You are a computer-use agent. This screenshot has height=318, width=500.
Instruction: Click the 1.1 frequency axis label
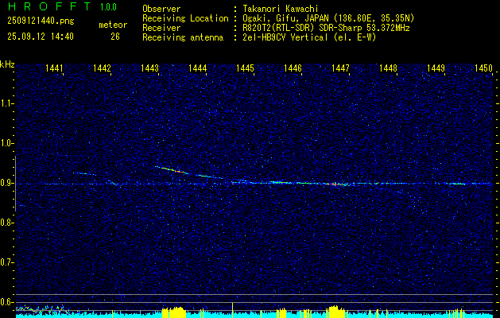tap(7, 103)
